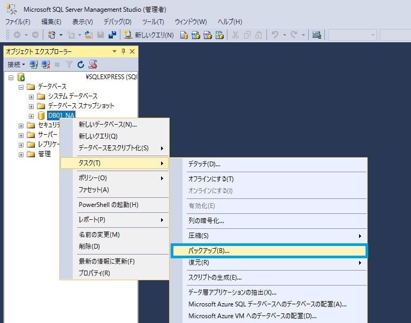Open the New Project dropdown arrow
Viewport: 411px width, 323px height.
(x=61, y=35)
